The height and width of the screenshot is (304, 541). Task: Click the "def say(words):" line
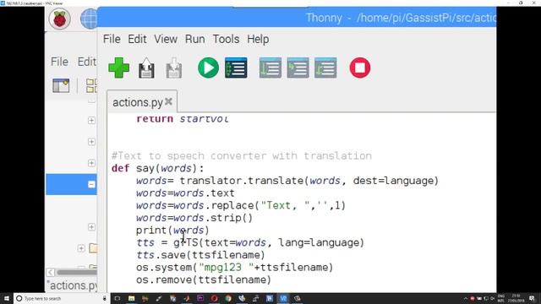click(158, 168)
